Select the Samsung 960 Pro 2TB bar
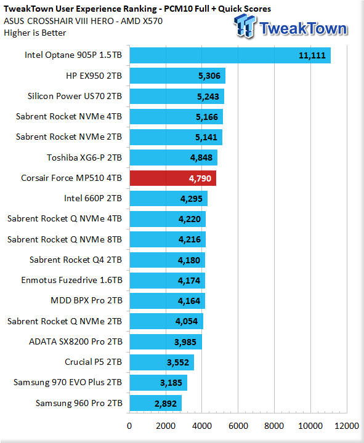The width and height of the screenshot is (364, 443). [x=156, y=403]
